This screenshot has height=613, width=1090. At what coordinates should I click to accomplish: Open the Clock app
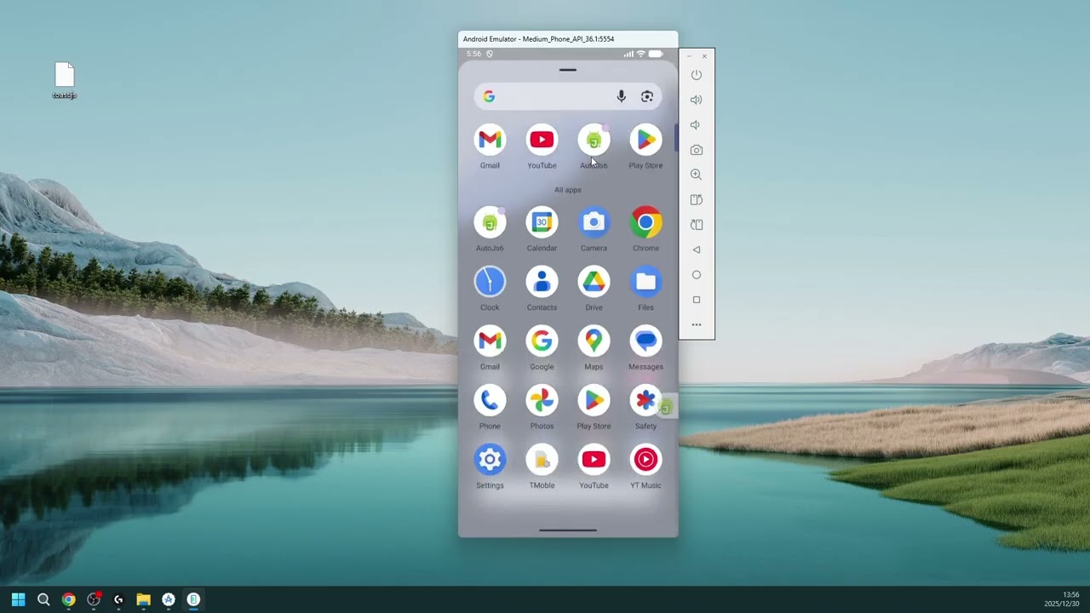490,282
